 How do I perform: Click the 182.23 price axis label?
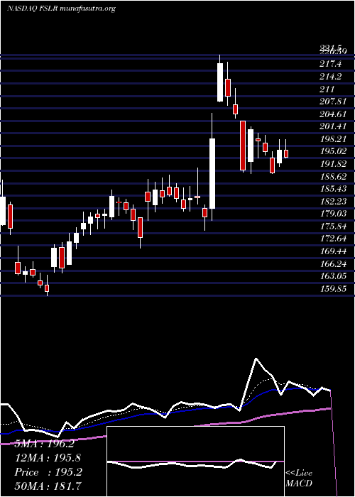point(334,201)
